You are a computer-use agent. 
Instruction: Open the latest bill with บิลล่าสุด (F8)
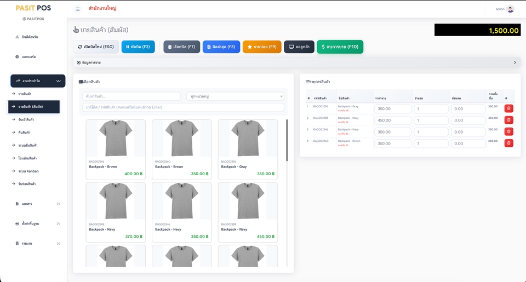(221, 47)
